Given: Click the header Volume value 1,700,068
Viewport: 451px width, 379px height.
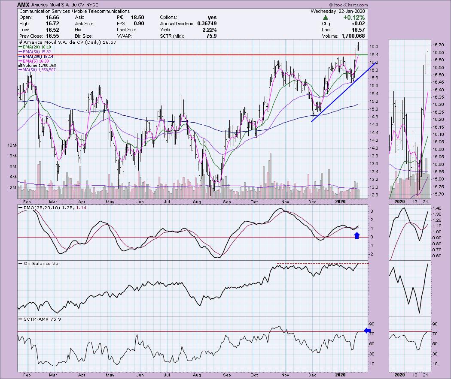Looking at the screenshot, I should click(353, 36).
